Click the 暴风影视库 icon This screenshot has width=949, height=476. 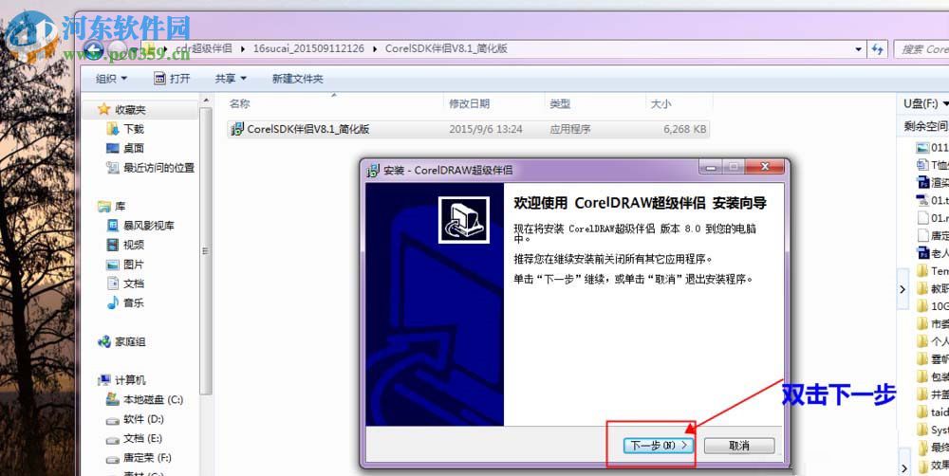click(x=113, y=226)
